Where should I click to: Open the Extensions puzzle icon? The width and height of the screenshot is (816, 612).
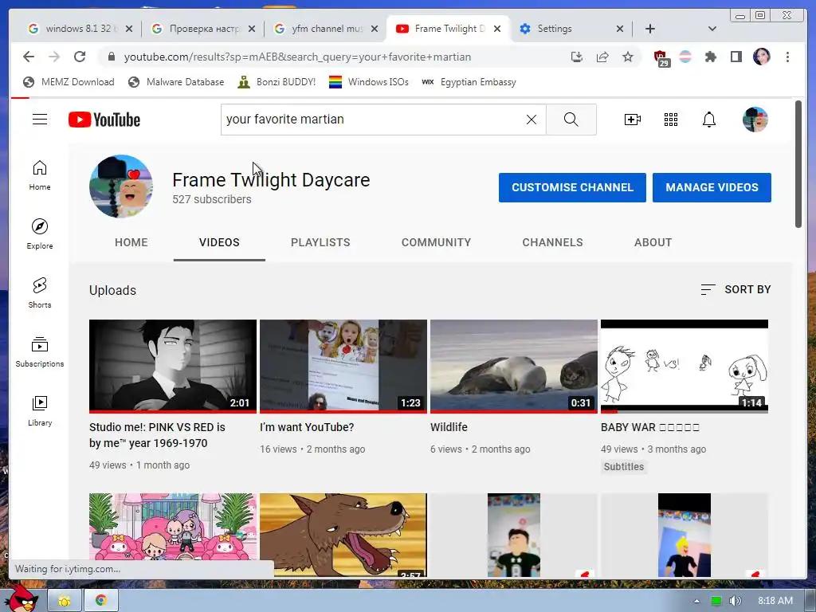point(710,57)
